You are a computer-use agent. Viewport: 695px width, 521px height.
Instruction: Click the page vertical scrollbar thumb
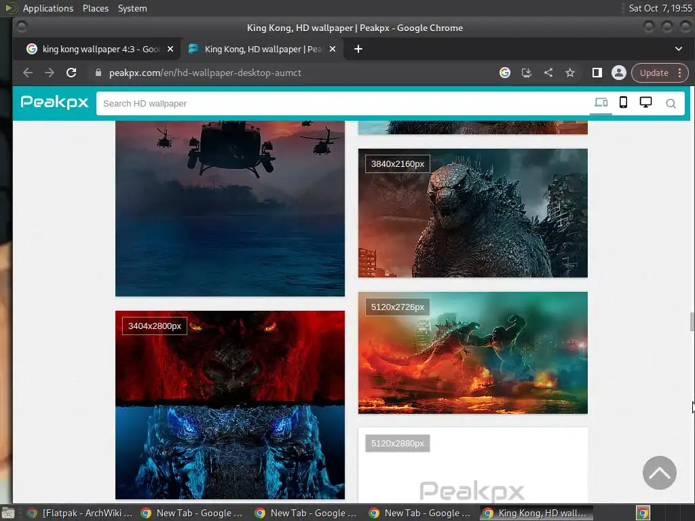(x=692, y=322)
